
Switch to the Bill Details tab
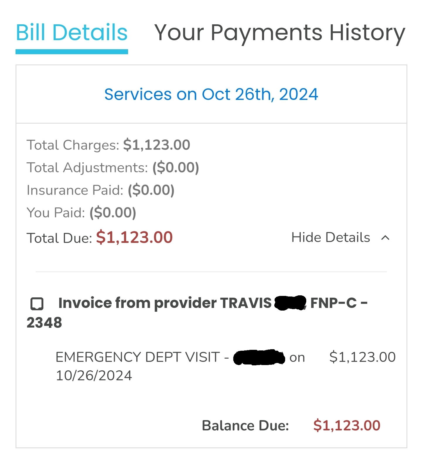72,33
